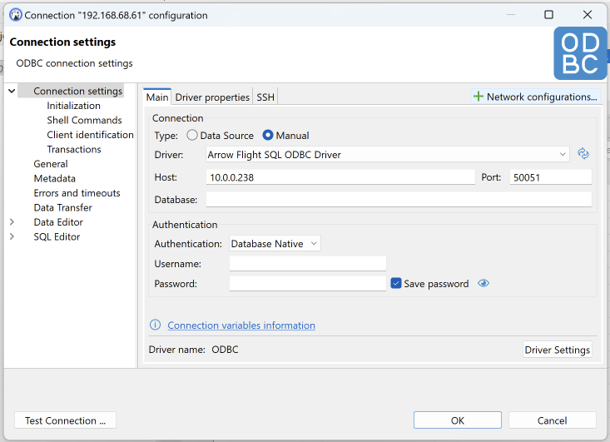Collapse the Connection settings tree node
610x442 pixels.
click(x=12, y=92)
